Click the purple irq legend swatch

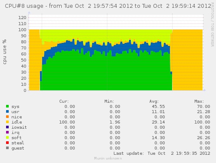[7, 132]
